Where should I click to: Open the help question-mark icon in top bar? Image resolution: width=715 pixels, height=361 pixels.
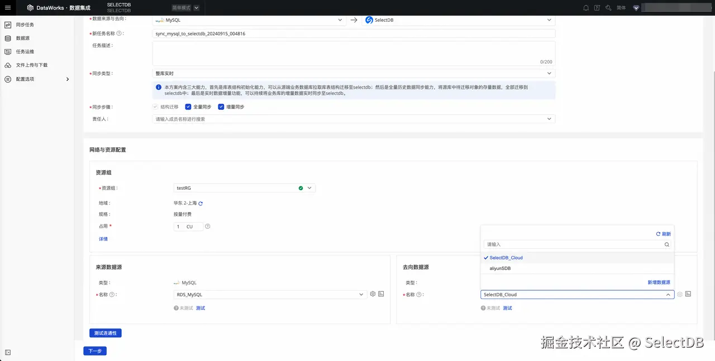click(597, 7)
